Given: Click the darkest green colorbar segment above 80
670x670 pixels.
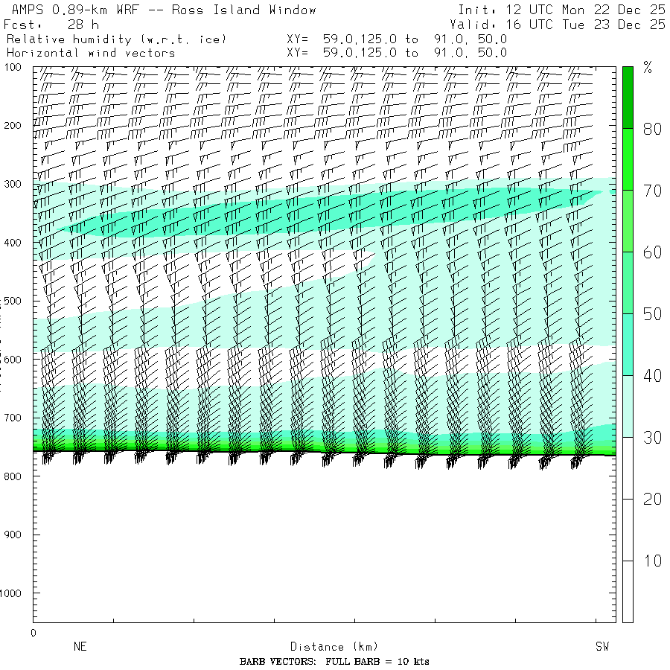Looking at the screenshot, I should pyautogui.click(x=628, y=97).
